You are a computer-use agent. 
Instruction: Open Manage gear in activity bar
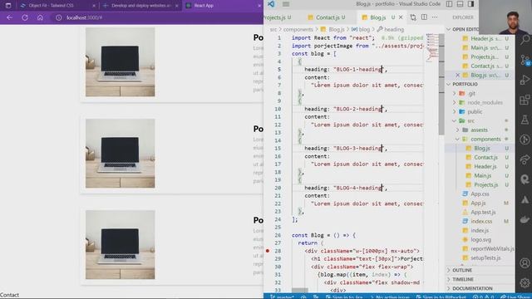pos(525,282)
